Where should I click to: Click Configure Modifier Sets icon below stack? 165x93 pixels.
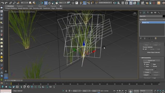tap(156, 38)
